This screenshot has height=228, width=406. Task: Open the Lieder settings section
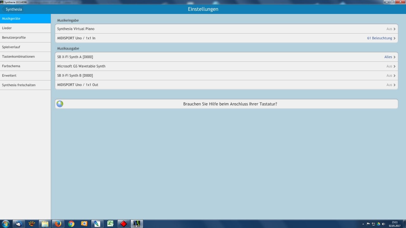click(25, 28)
